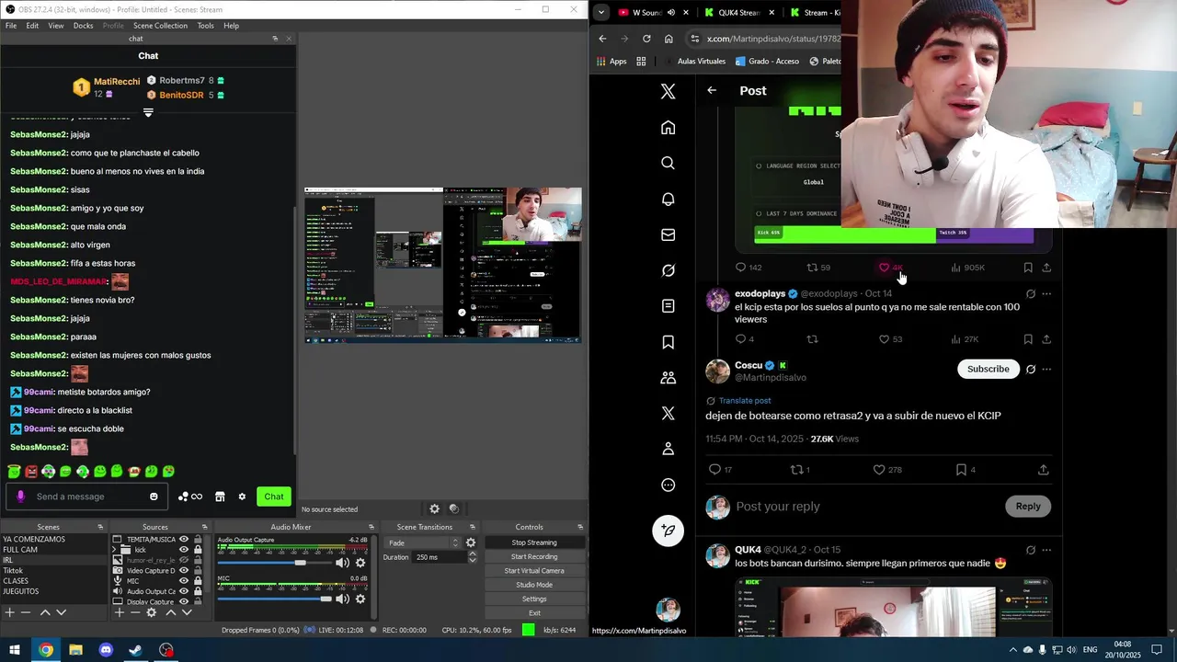Open Home in the X sidebar
1177x662 pixels.
tap(668, 128)
